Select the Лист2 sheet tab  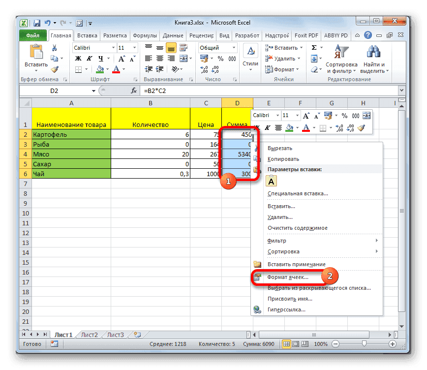pos(89,334)
